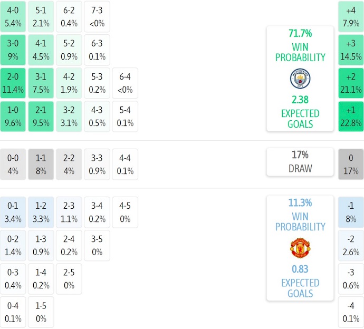Screen dimensions: 364x329
Task: Click the Manchester United crest icon
Action: click(x=300, y=248)
